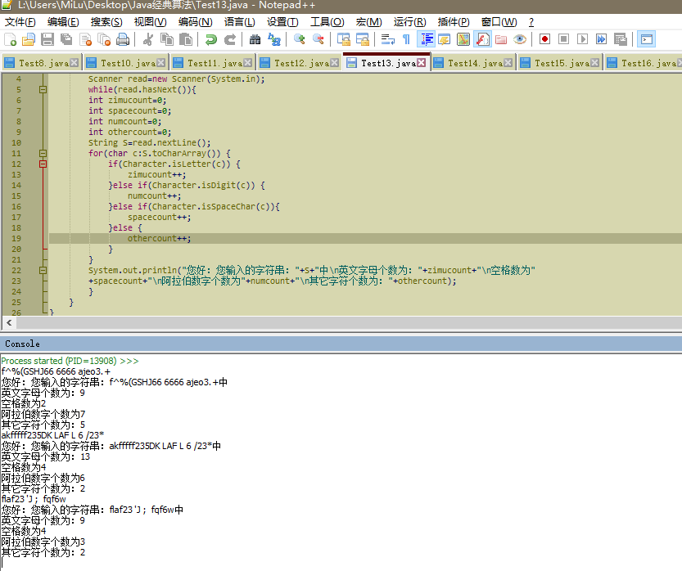
Task: Click the Paste toolbar icon
Action: [186, 39]
